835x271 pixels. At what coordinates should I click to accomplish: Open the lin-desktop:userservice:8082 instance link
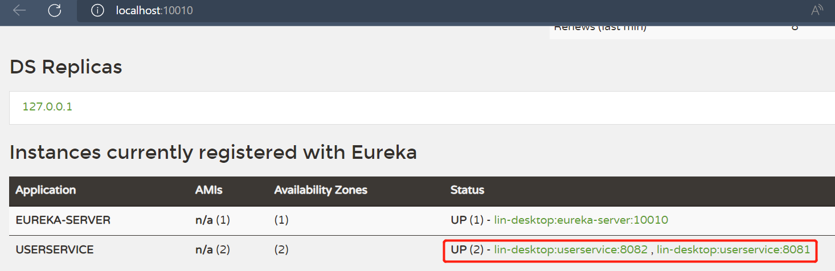tap(571, 249)
